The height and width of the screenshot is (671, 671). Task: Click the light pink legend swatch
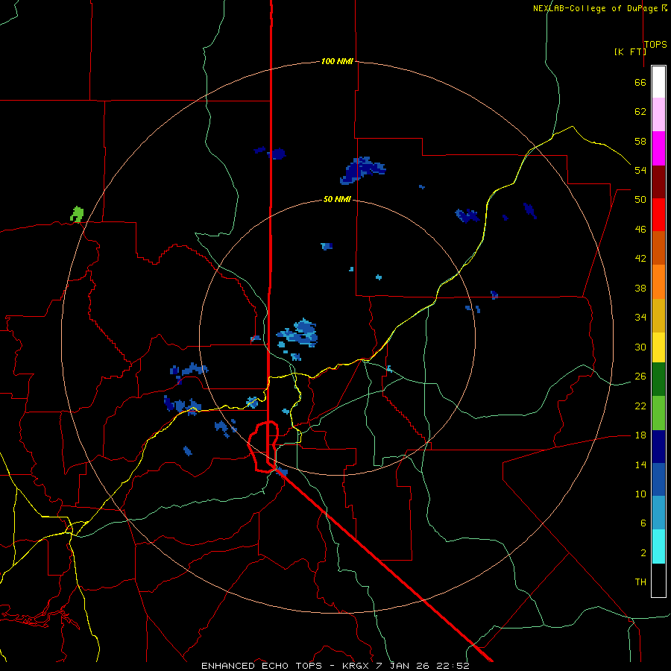[x=658, y=115]
